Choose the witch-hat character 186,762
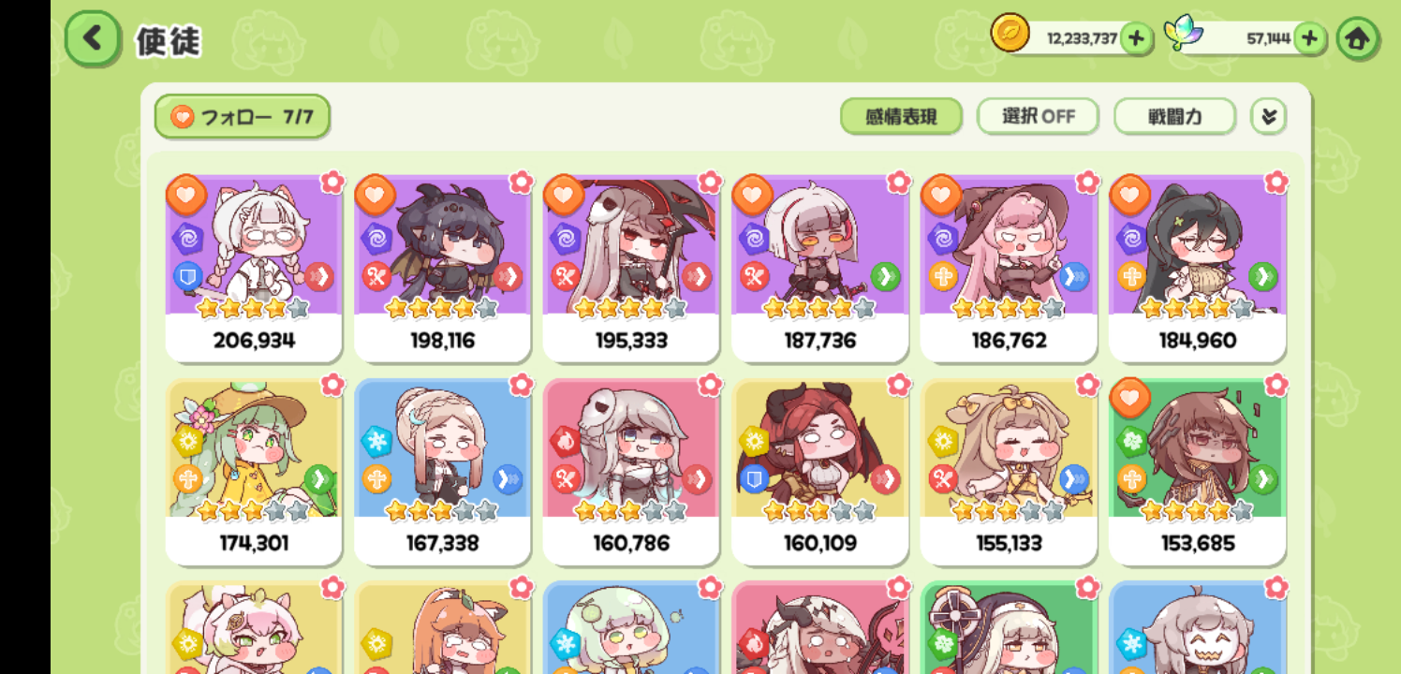 pyautogui.click(x=1009, y=269)
